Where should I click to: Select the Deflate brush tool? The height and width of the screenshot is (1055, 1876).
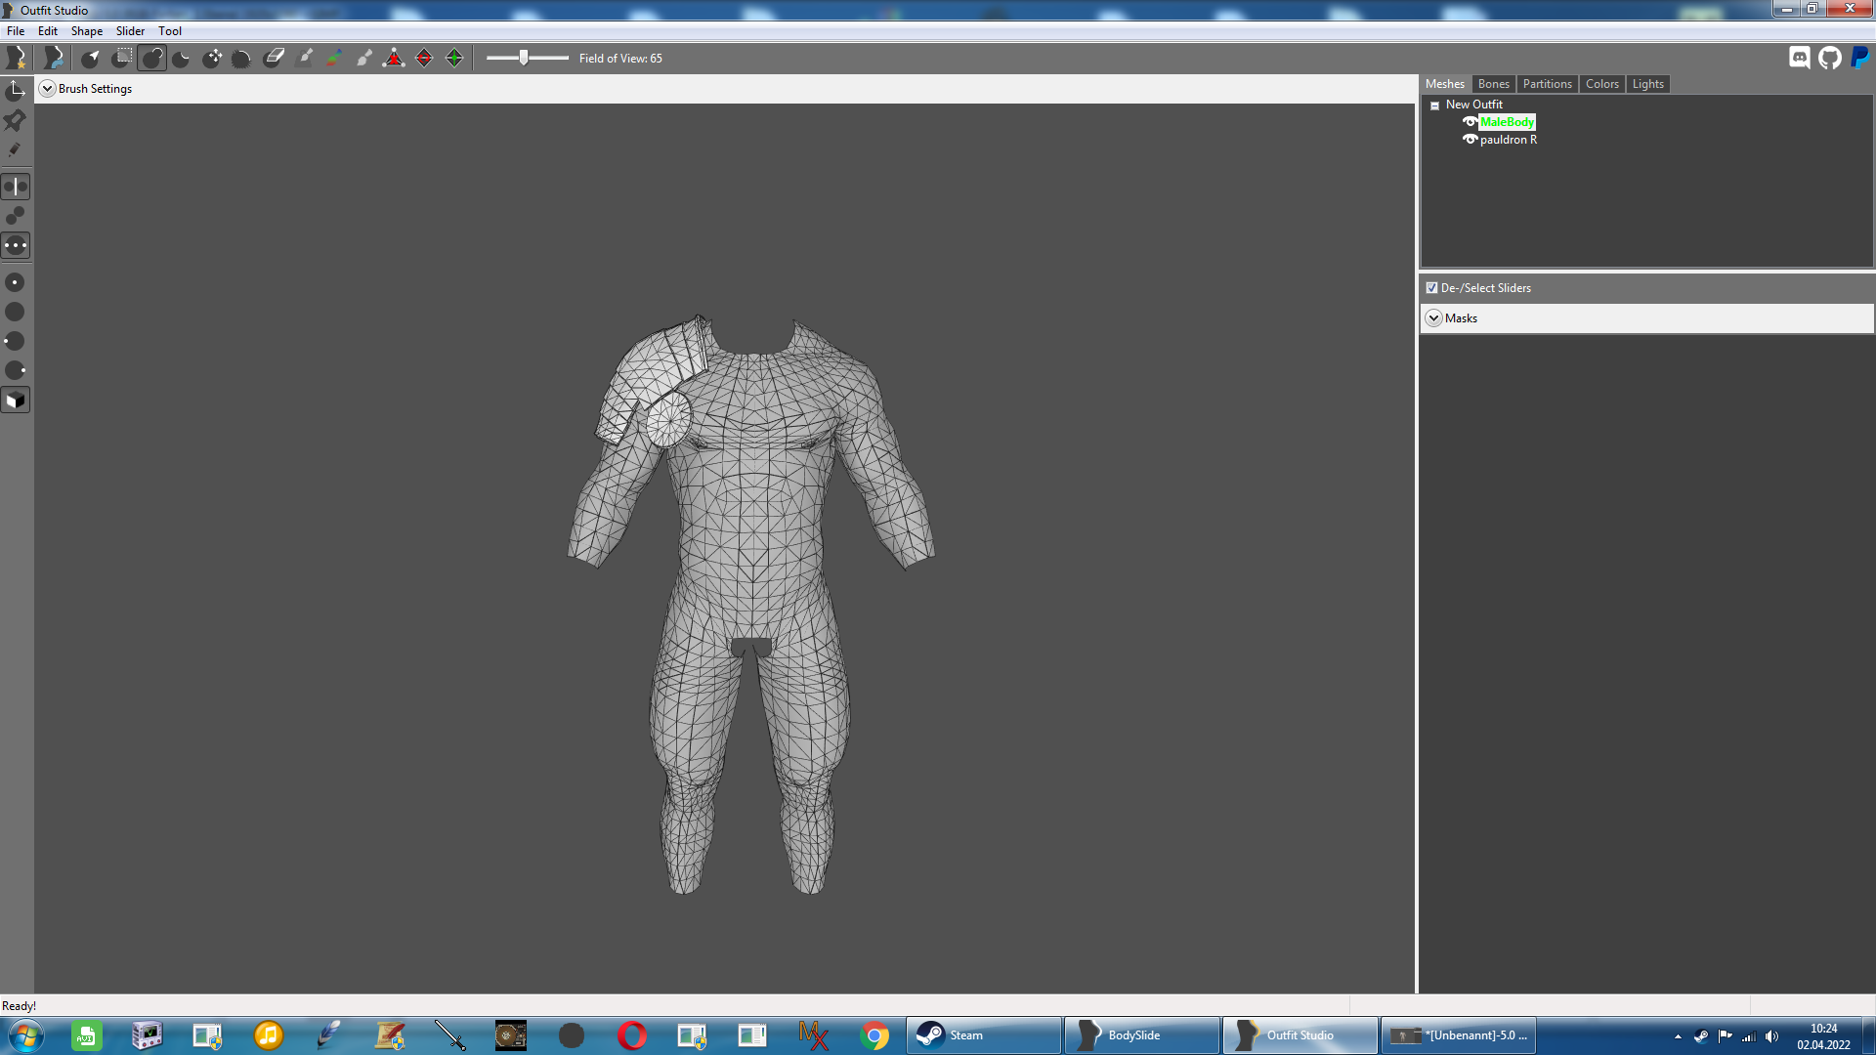click(x=182, y=59)
